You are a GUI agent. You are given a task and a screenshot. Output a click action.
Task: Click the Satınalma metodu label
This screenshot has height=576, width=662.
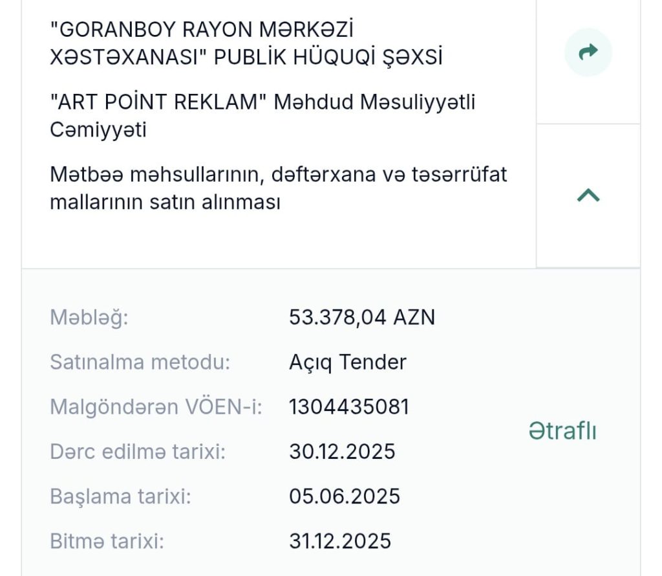coord(140,362)
